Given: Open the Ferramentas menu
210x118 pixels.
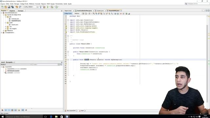Looking at the screenshot, I should point(59,4).
